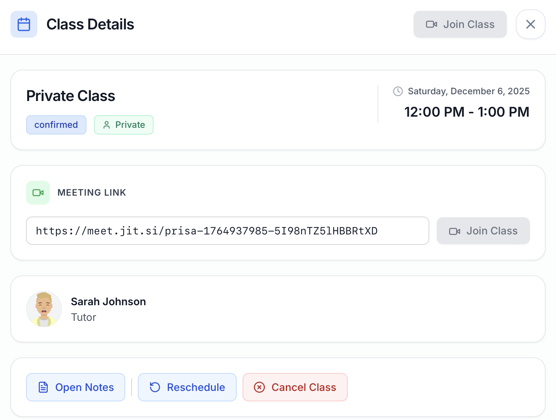Open Notes for this class
556x420 pixels.
click(x=76, y=387)
